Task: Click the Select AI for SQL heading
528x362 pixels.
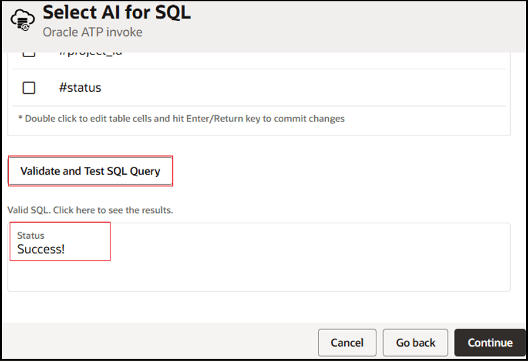Action: click(x=116, y=12)
